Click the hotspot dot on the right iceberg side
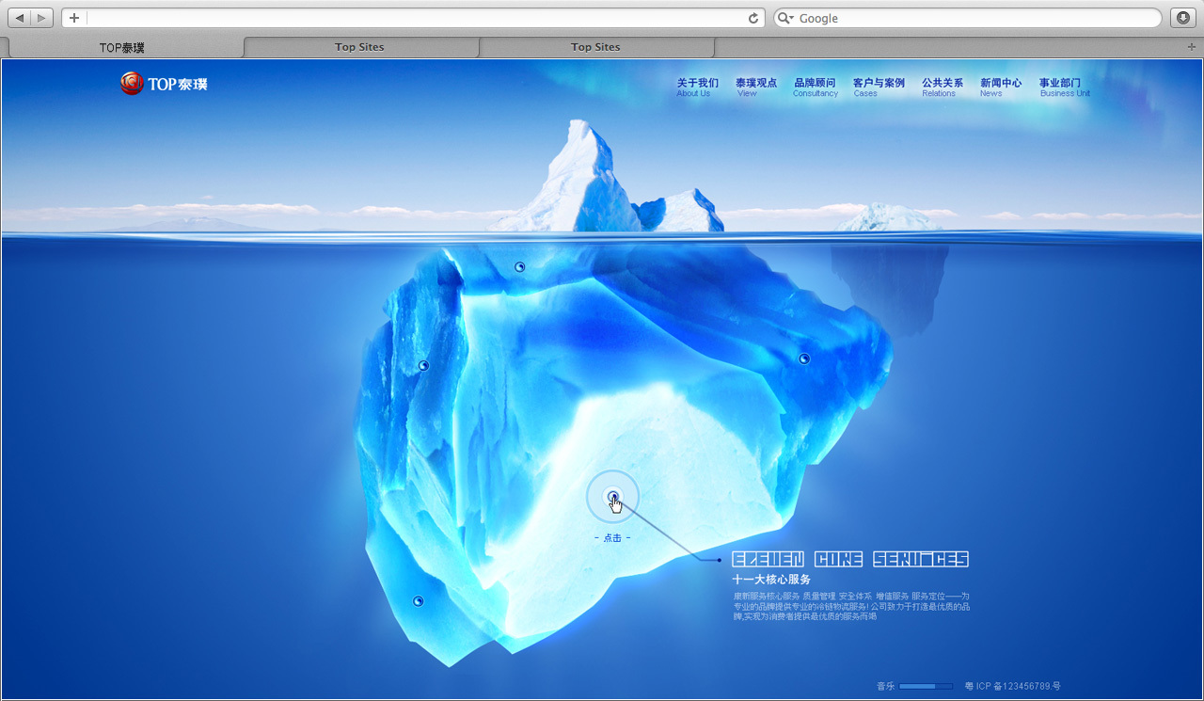Screen dimensions: 1204x701 [803, 358]
